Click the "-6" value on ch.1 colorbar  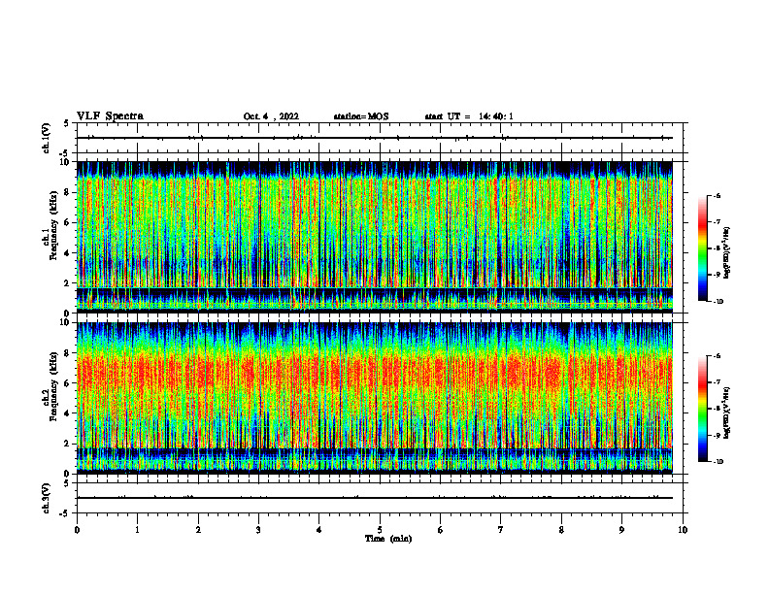tap(717, 195)
